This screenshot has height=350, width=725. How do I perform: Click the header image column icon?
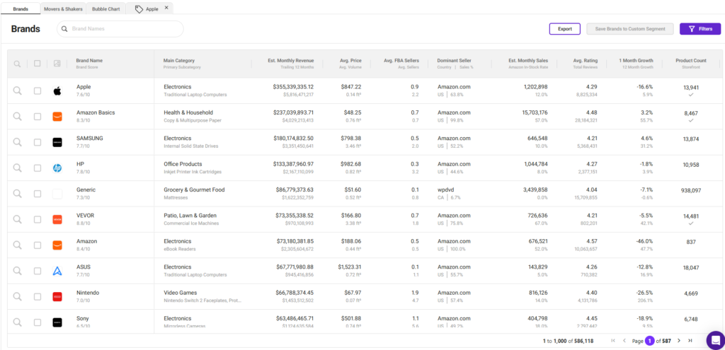click(57, 64)
